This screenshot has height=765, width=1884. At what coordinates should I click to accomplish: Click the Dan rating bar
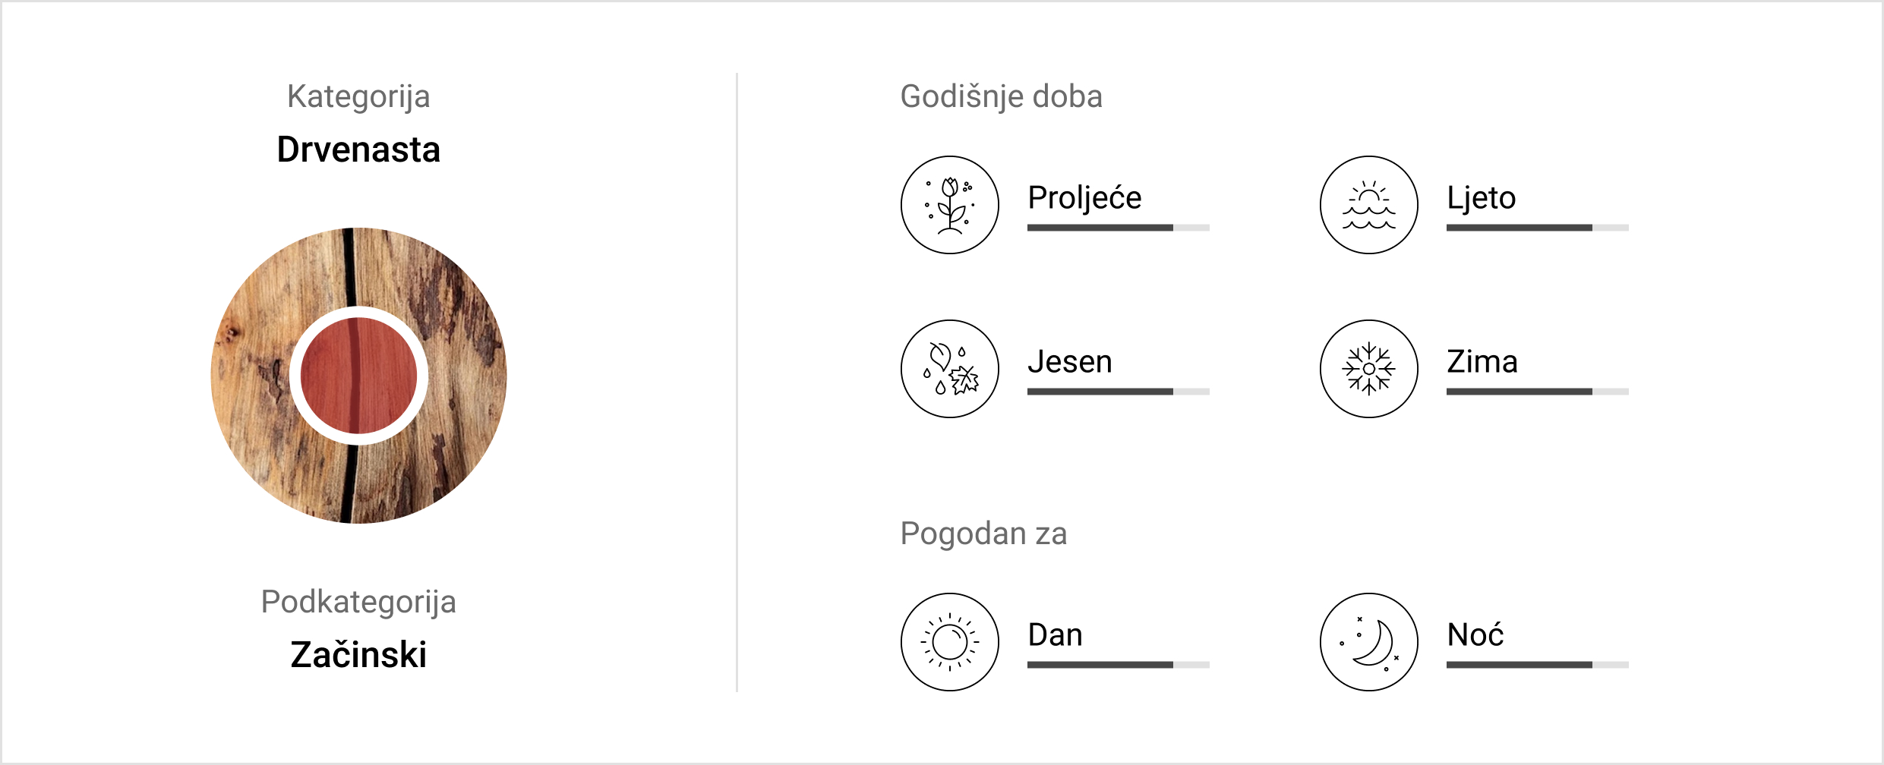click(1118, 665)
